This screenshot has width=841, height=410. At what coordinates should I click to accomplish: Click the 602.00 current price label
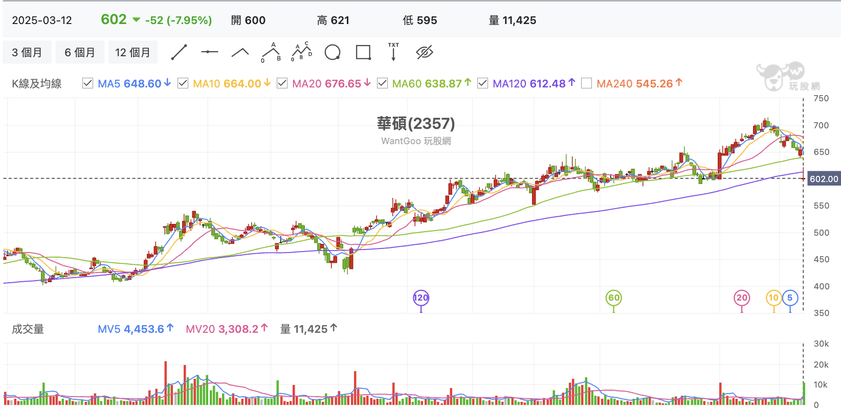pos(824,179)
